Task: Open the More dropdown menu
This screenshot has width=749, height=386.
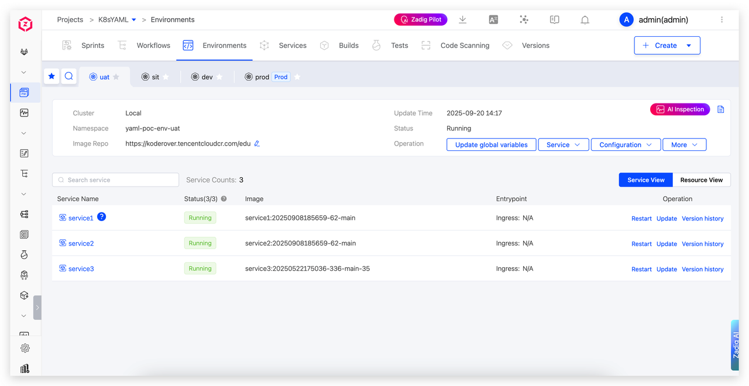Action: tap(684, 145)
